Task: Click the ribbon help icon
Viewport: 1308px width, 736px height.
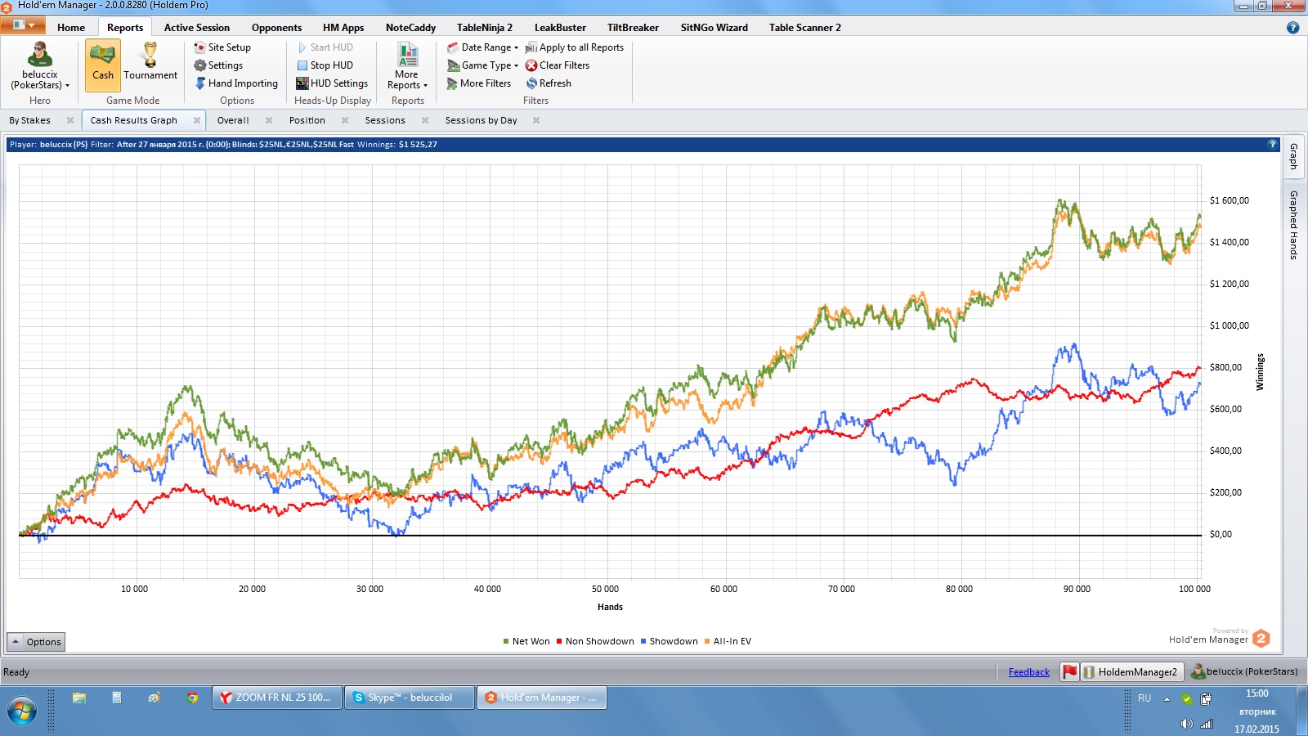Action: [1292, 27]
